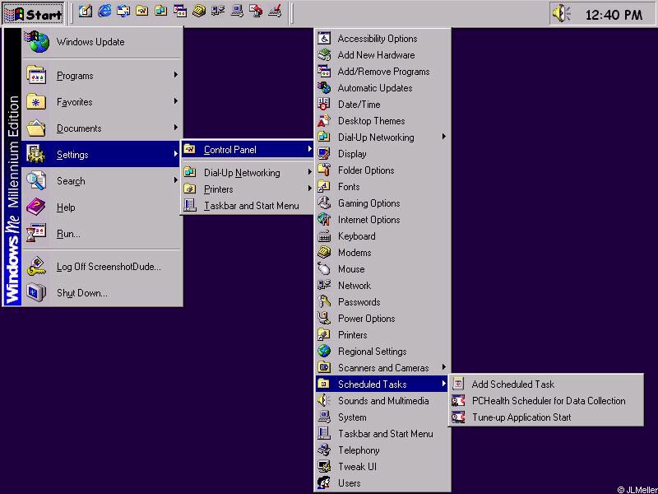Click the 12:40 PM clock
This screenshot has width=658, height=494.
click(614, 15)
